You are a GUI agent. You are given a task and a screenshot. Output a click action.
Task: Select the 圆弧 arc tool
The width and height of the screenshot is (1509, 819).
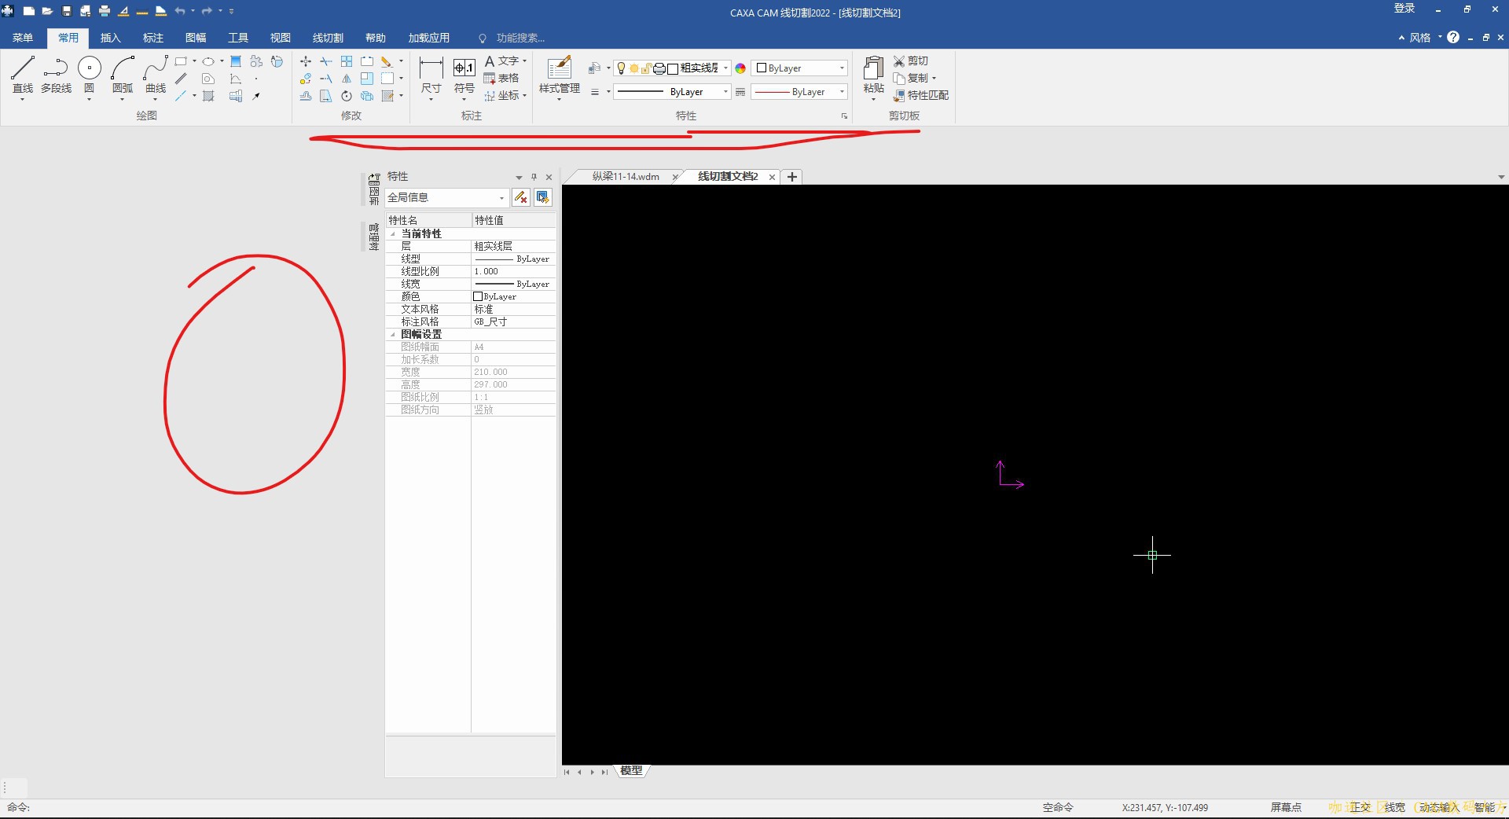point(123,75)
